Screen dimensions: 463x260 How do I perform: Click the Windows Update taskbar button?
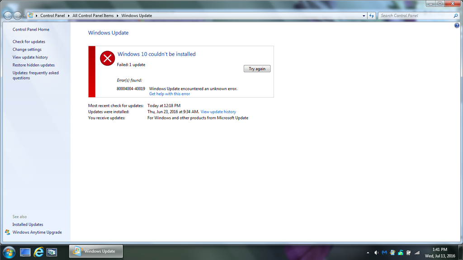coord(96,251)
